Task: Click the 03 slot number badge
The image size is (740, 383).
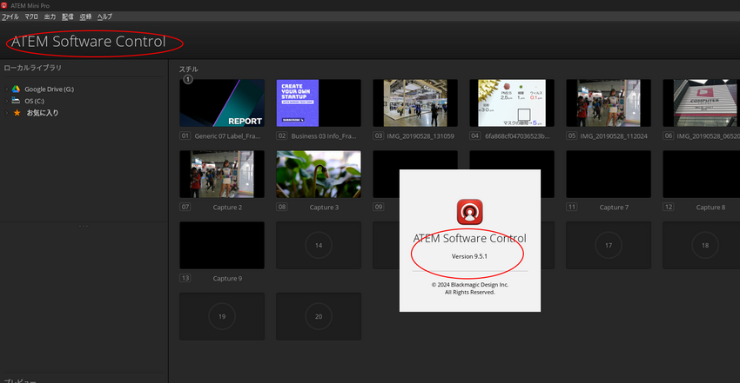Action: point(379,135)
